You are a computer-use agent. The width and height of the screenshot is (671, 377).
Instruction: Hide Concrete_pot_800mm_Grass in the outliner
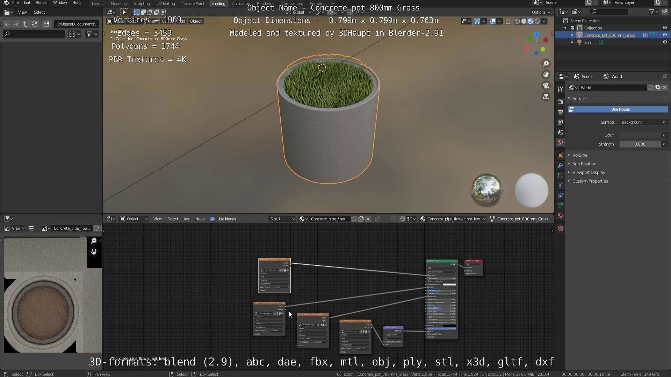point(664,35)
